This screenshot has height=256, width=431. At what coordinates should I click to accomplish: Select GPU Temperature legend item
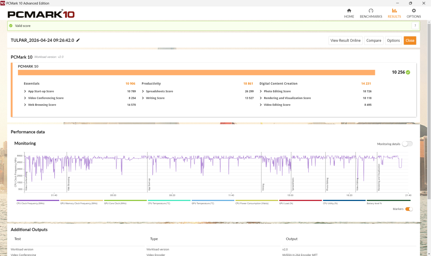point(213,202)
